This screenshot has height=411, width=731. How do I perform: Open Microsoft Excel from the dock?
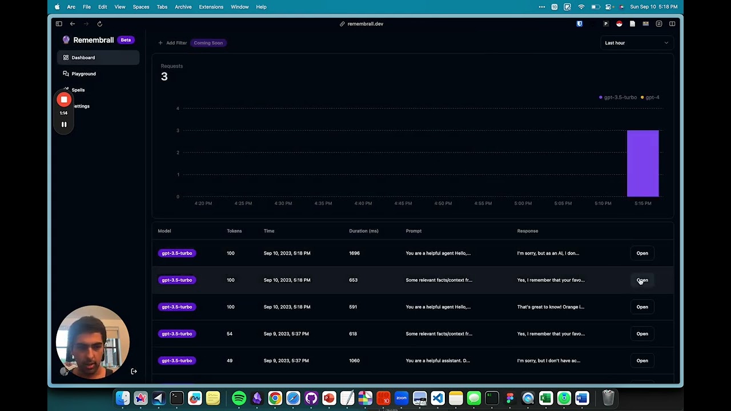(x=545, y=398)
